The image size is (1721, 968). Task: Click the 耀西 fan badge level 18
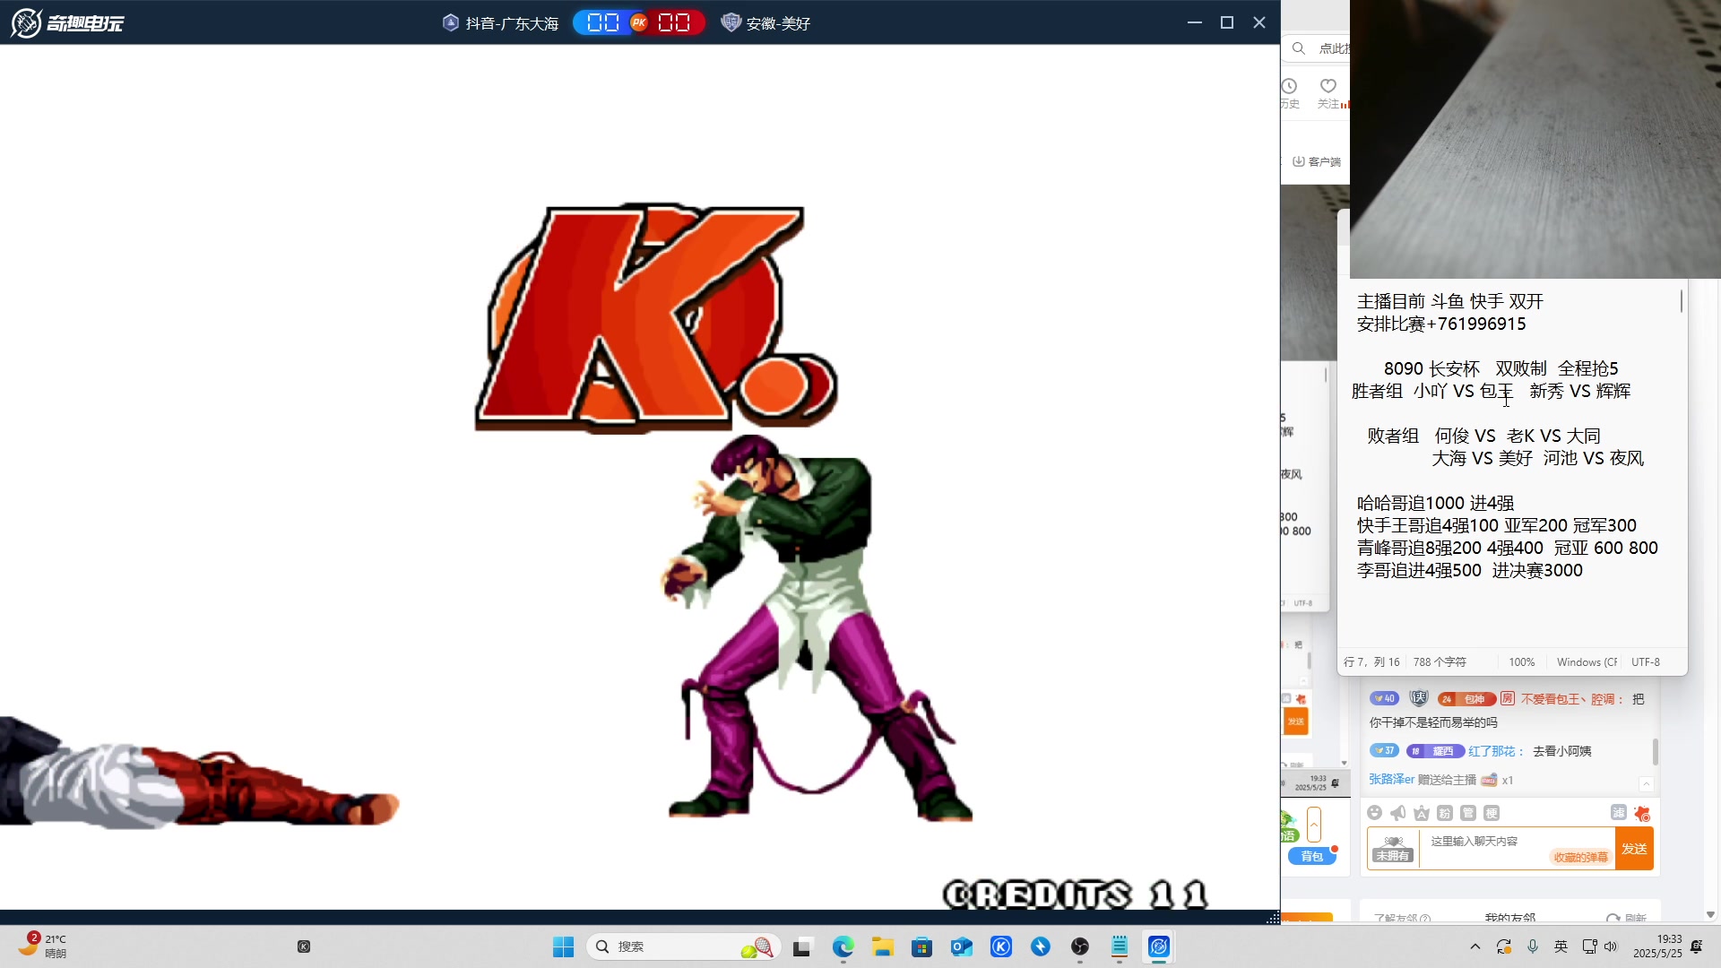pyautogui.click(x=1435, y=751)
